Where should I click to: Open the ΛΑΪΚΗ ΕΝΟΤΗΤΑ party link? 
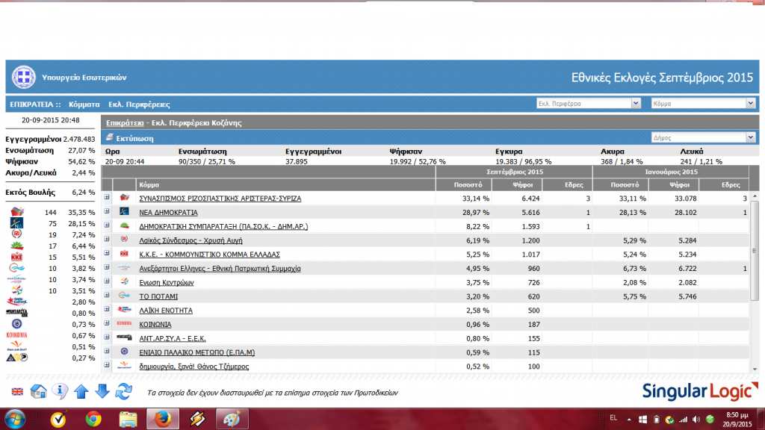click(x=166, y=310)
